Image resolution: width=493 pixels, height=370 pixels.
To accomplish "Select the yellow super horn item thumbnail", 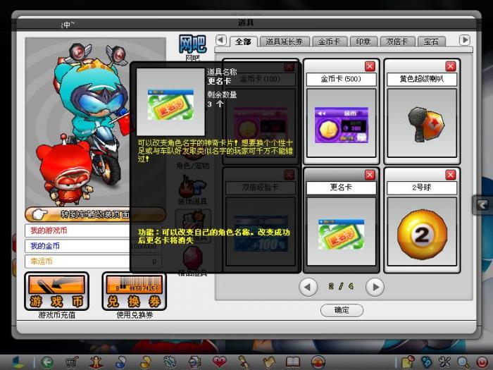I will [x=422, y=123].
